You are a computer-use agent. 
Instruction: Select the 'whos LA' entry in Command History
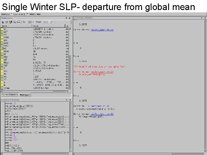11,130
